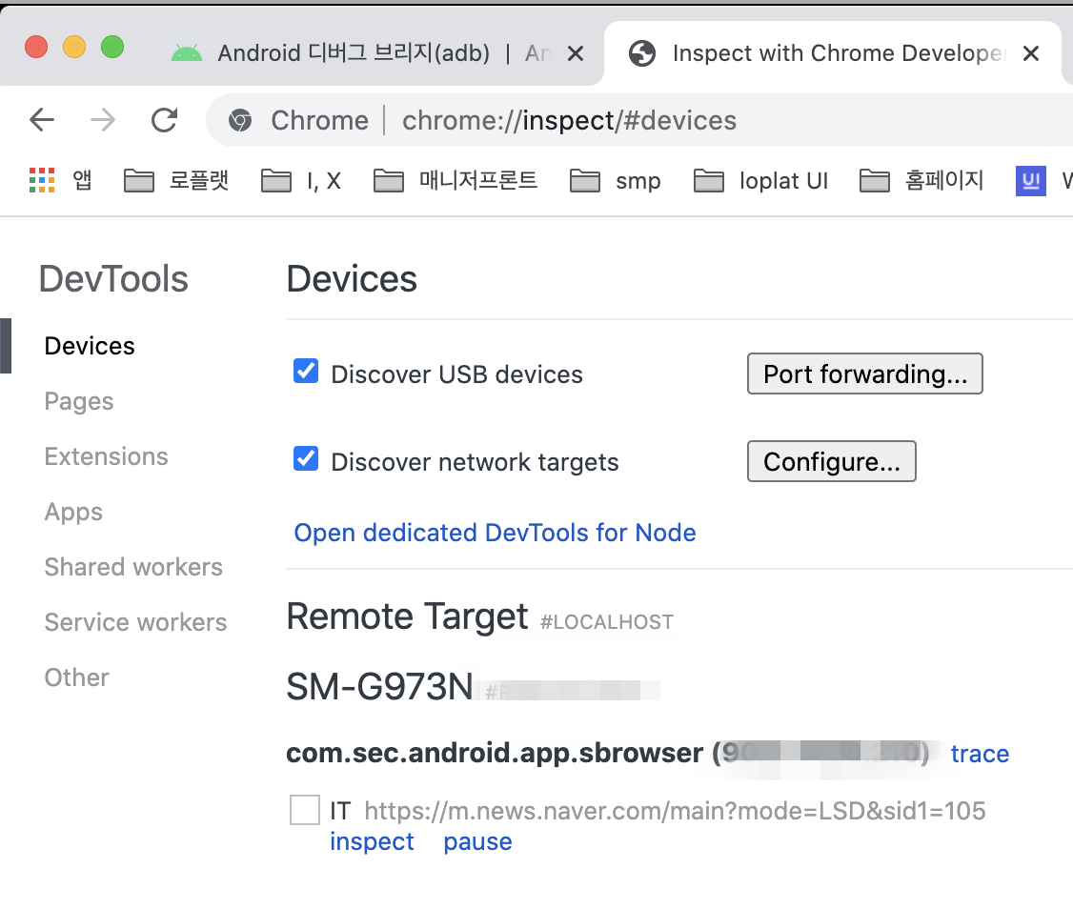Go back with the browser back arrow

point(42,120)
